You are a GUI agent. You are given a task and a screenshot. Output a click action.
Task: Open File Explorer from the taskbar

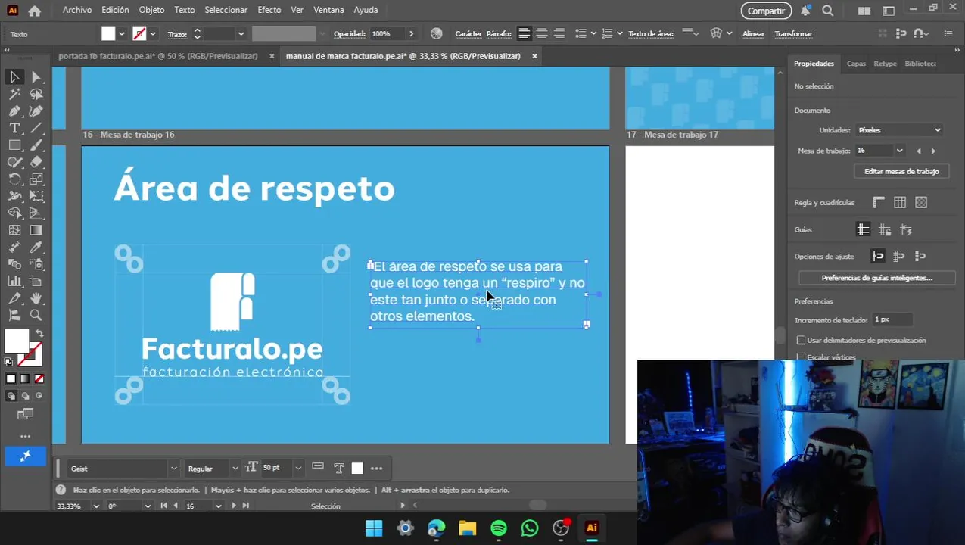(468, 528)
